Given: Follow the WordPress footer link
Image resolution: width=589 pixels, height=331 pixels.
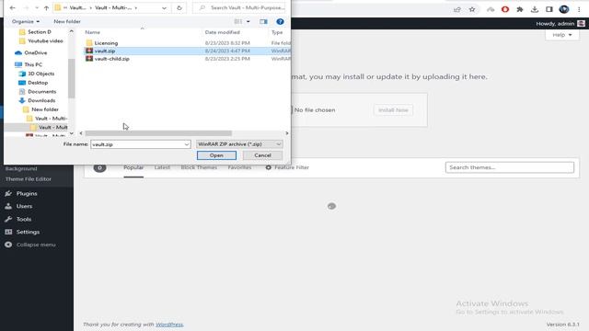Looking at the screenshot, I should (x=169, y=325).
